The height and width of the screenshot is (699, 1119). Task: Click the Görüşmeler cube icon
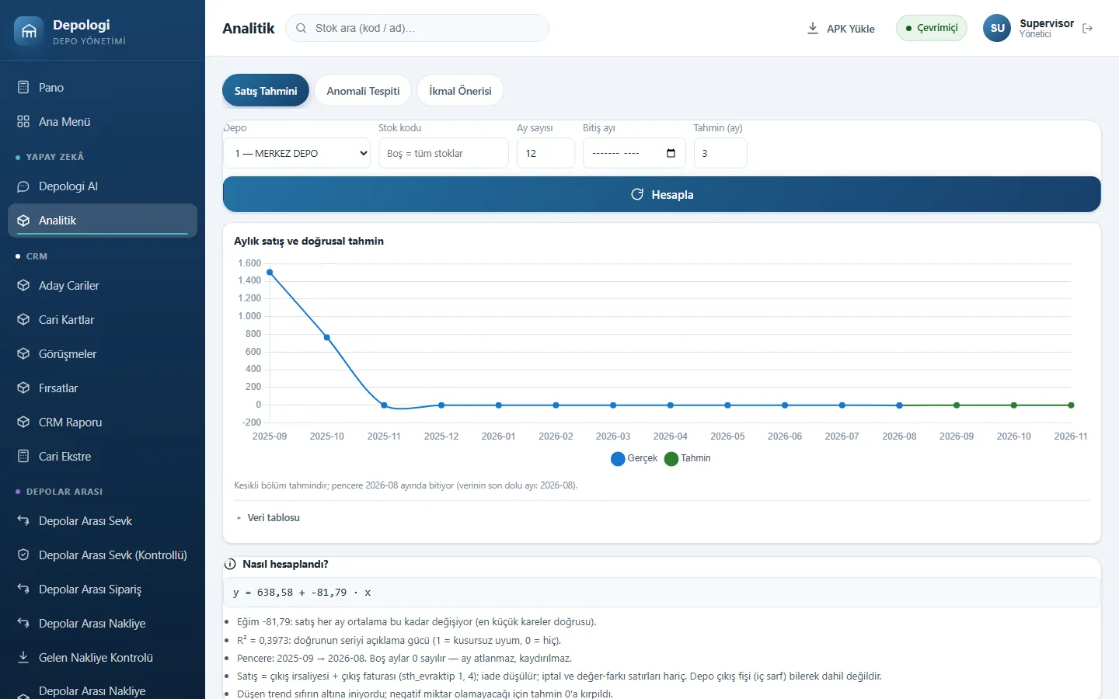pyautogui.click(x=23, y=354)
